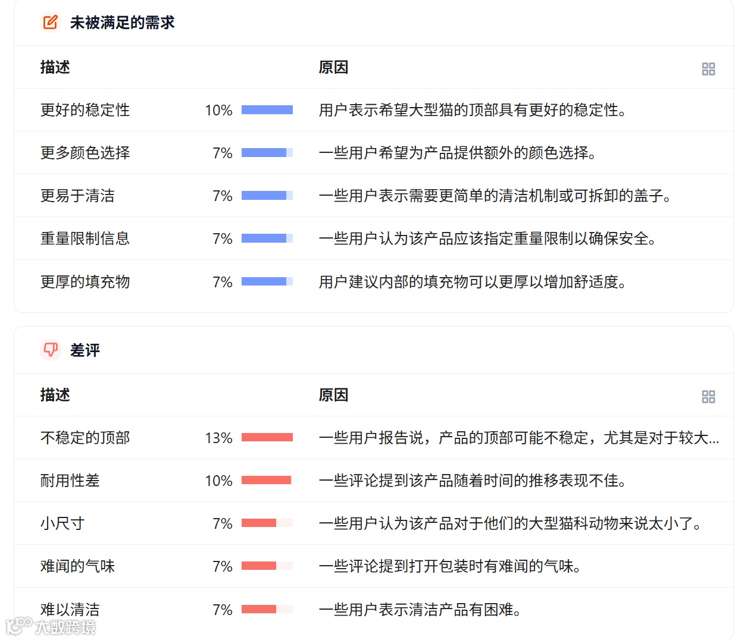
Task: Click the red bar for 耐用性差
Action: [267, 481]
